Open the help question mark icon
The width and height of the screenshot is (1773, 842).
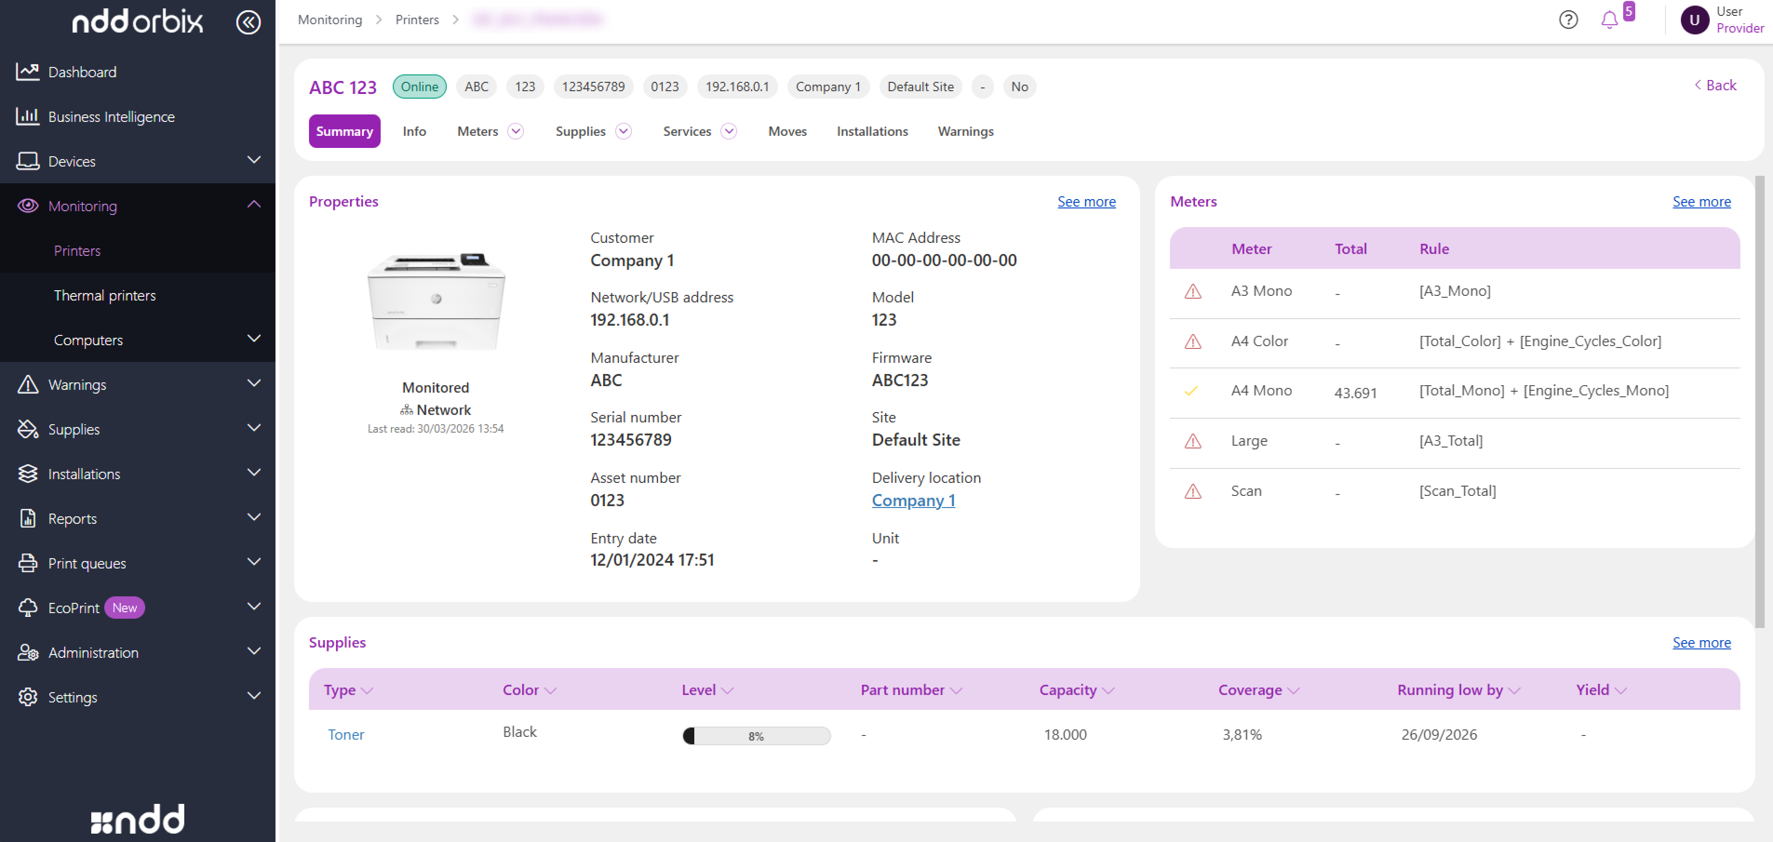1568,20
